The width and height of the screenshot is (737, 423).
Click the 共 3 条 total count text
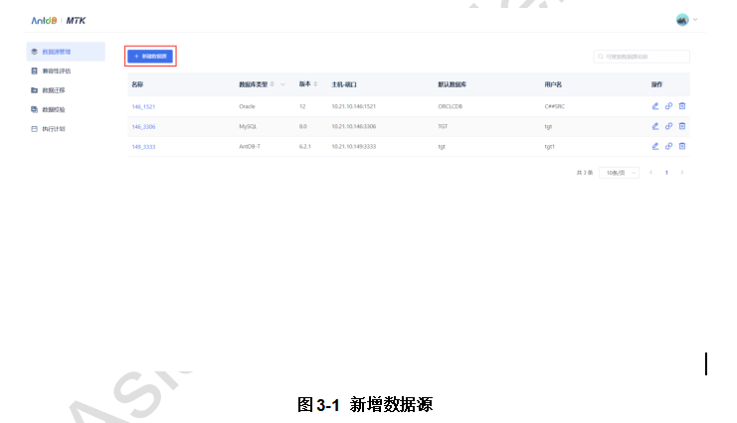click(x=584, y=173)
